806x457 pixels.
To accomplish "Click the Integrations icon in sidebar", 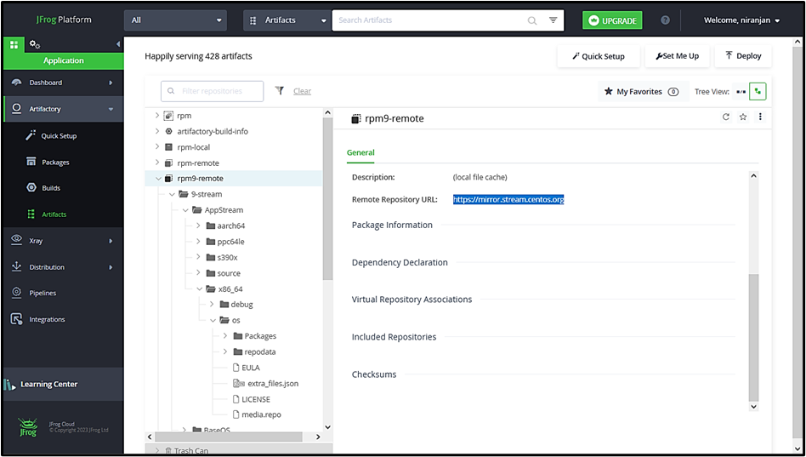I will 16,319.
